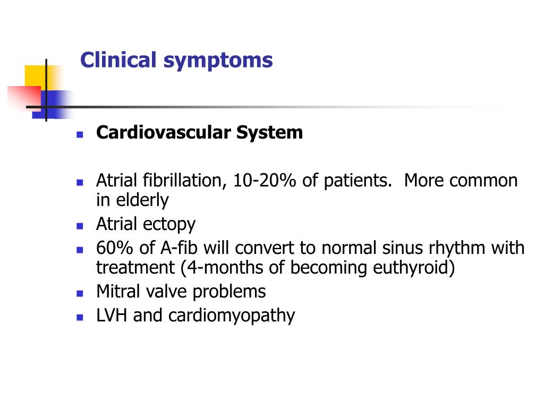This screenshot has height=408, width=544.
Task: Click the '10-20% of patients' text
Action: [x=312, y=181]
